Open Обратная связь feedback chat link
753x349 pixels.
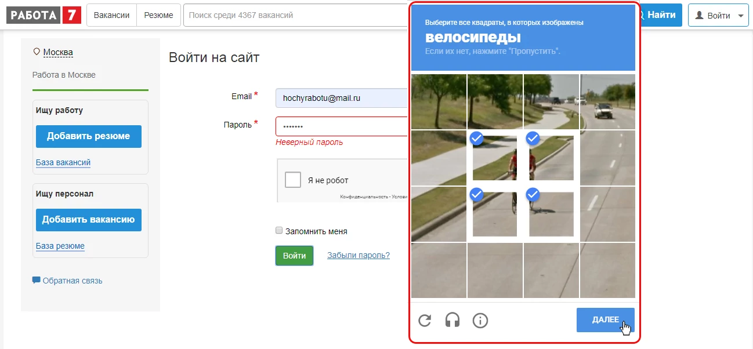pyautogui.click(x=67, y=281)
